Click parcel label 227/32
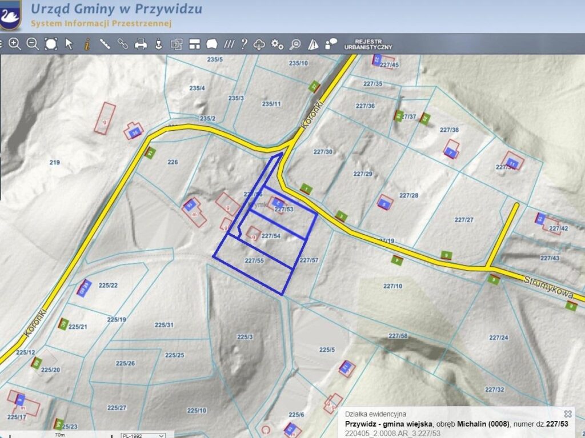Viewport: 585px width, 438px height. [x=495, y=389]
